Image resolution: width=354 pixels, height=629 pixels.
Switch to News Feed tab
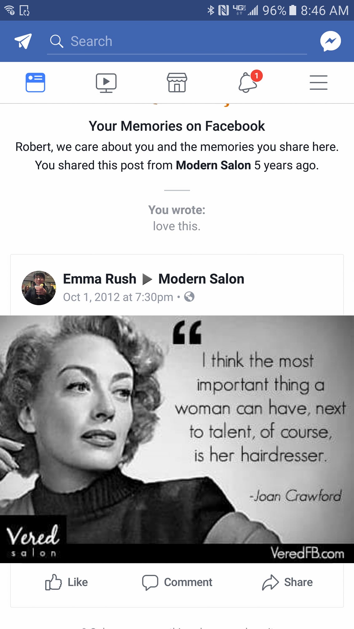pos(35,82)
